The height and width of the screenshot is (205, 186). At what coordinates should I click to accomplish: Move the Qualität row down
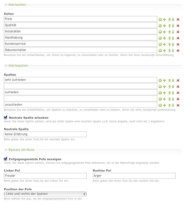pos(173,26)
